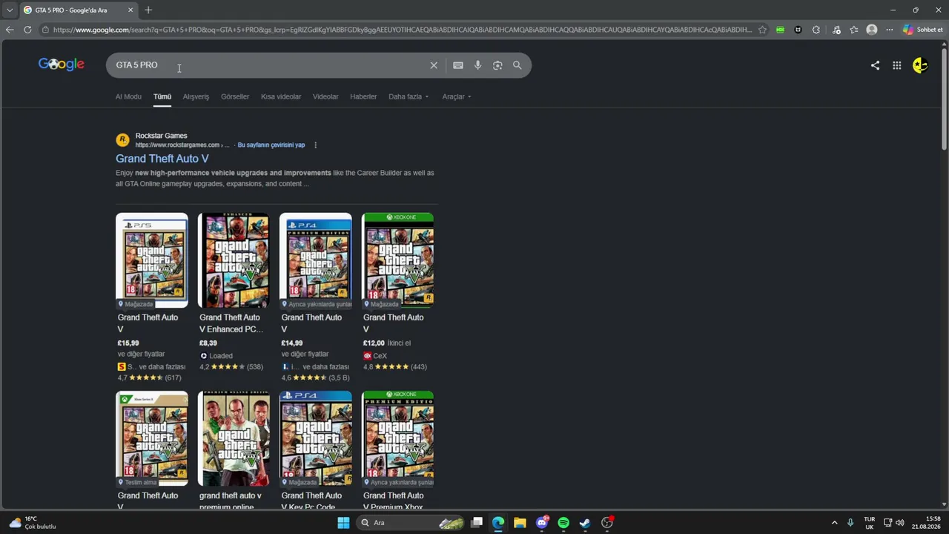
Task: Open the Grand Theft Auto V result link
Action: tap(162, 159)
